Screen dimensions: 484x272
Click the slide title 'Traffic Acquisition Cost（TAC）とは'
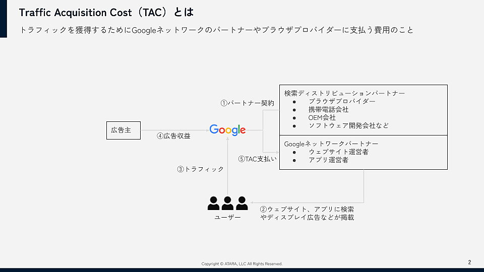point(106,12)
